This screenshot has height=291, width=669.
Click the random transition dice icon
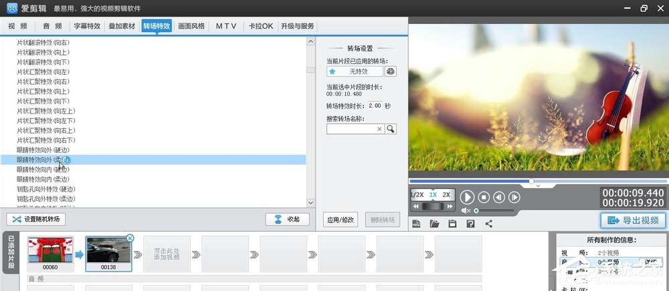point(391,71)
